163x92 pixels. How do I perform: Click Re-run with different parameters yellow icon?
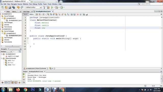pyautogui.click(x=24, y=77)
